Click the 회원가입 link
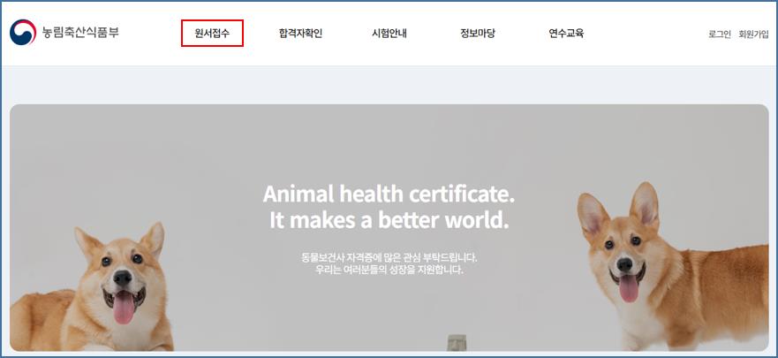Image resolution: width=778 pixels, height=358 pixels. 753,34
